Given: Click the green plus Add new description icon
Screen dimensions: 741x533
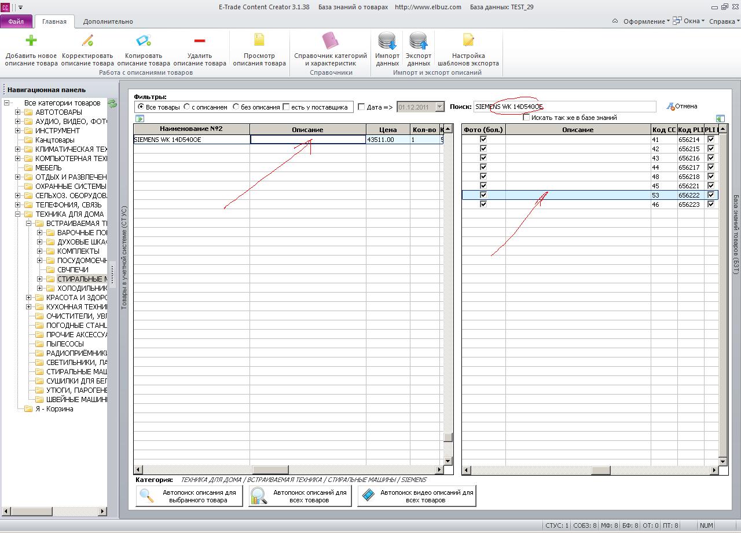Looking at the screenshot, I should pyautogui.click(x=31, y=41).
